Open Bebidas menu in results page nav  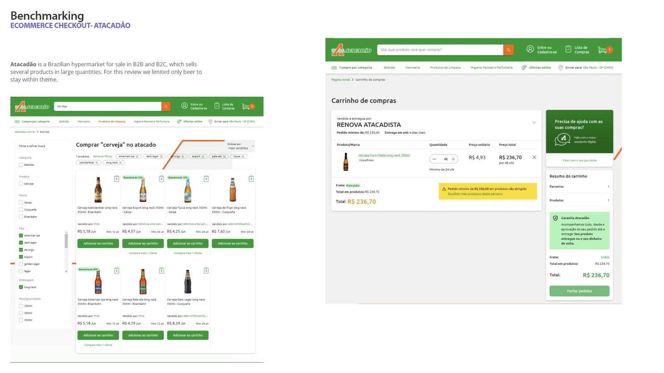point(64,122)
